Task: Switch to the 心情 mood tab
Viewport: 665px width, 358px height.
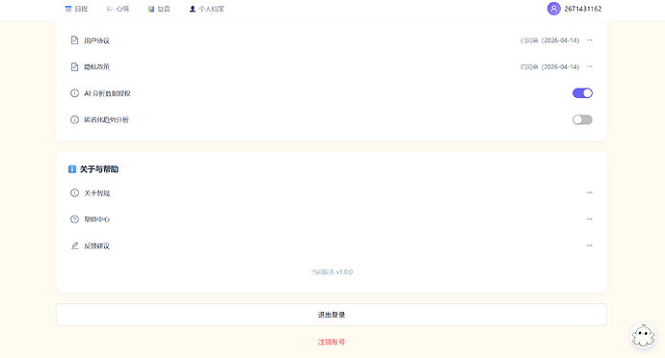Action: point(118,9)
